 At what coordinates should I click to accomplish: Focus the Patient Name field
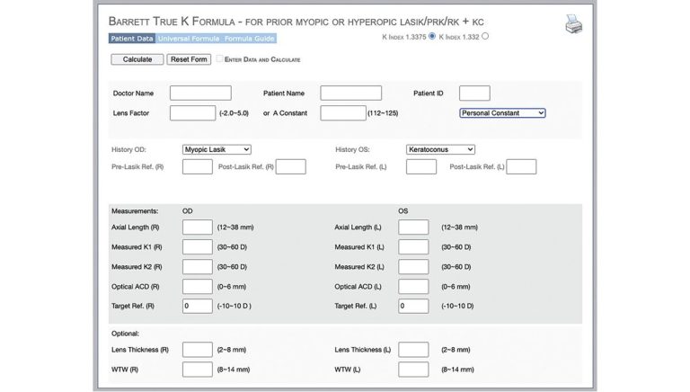click(x=351, y=93)
